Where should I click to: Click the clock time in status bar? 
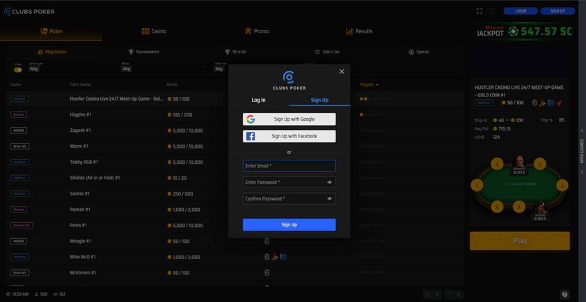[17, 294]
